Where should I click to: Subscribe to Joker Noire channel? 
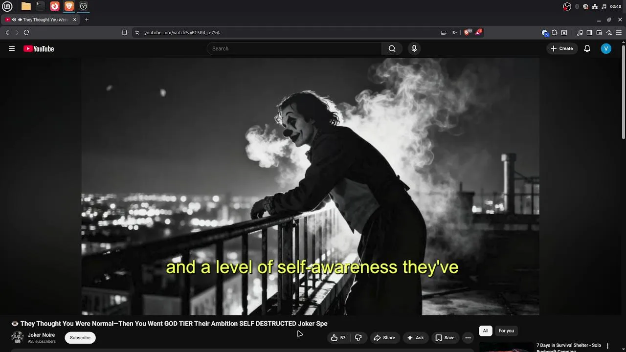(x=80, y=338)
